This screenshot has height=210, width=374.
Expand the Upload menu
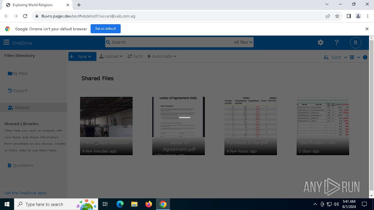(111, 56)
